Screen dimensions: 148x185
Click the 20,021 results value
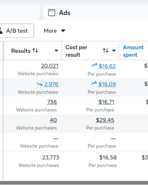[x=50, y=66]
